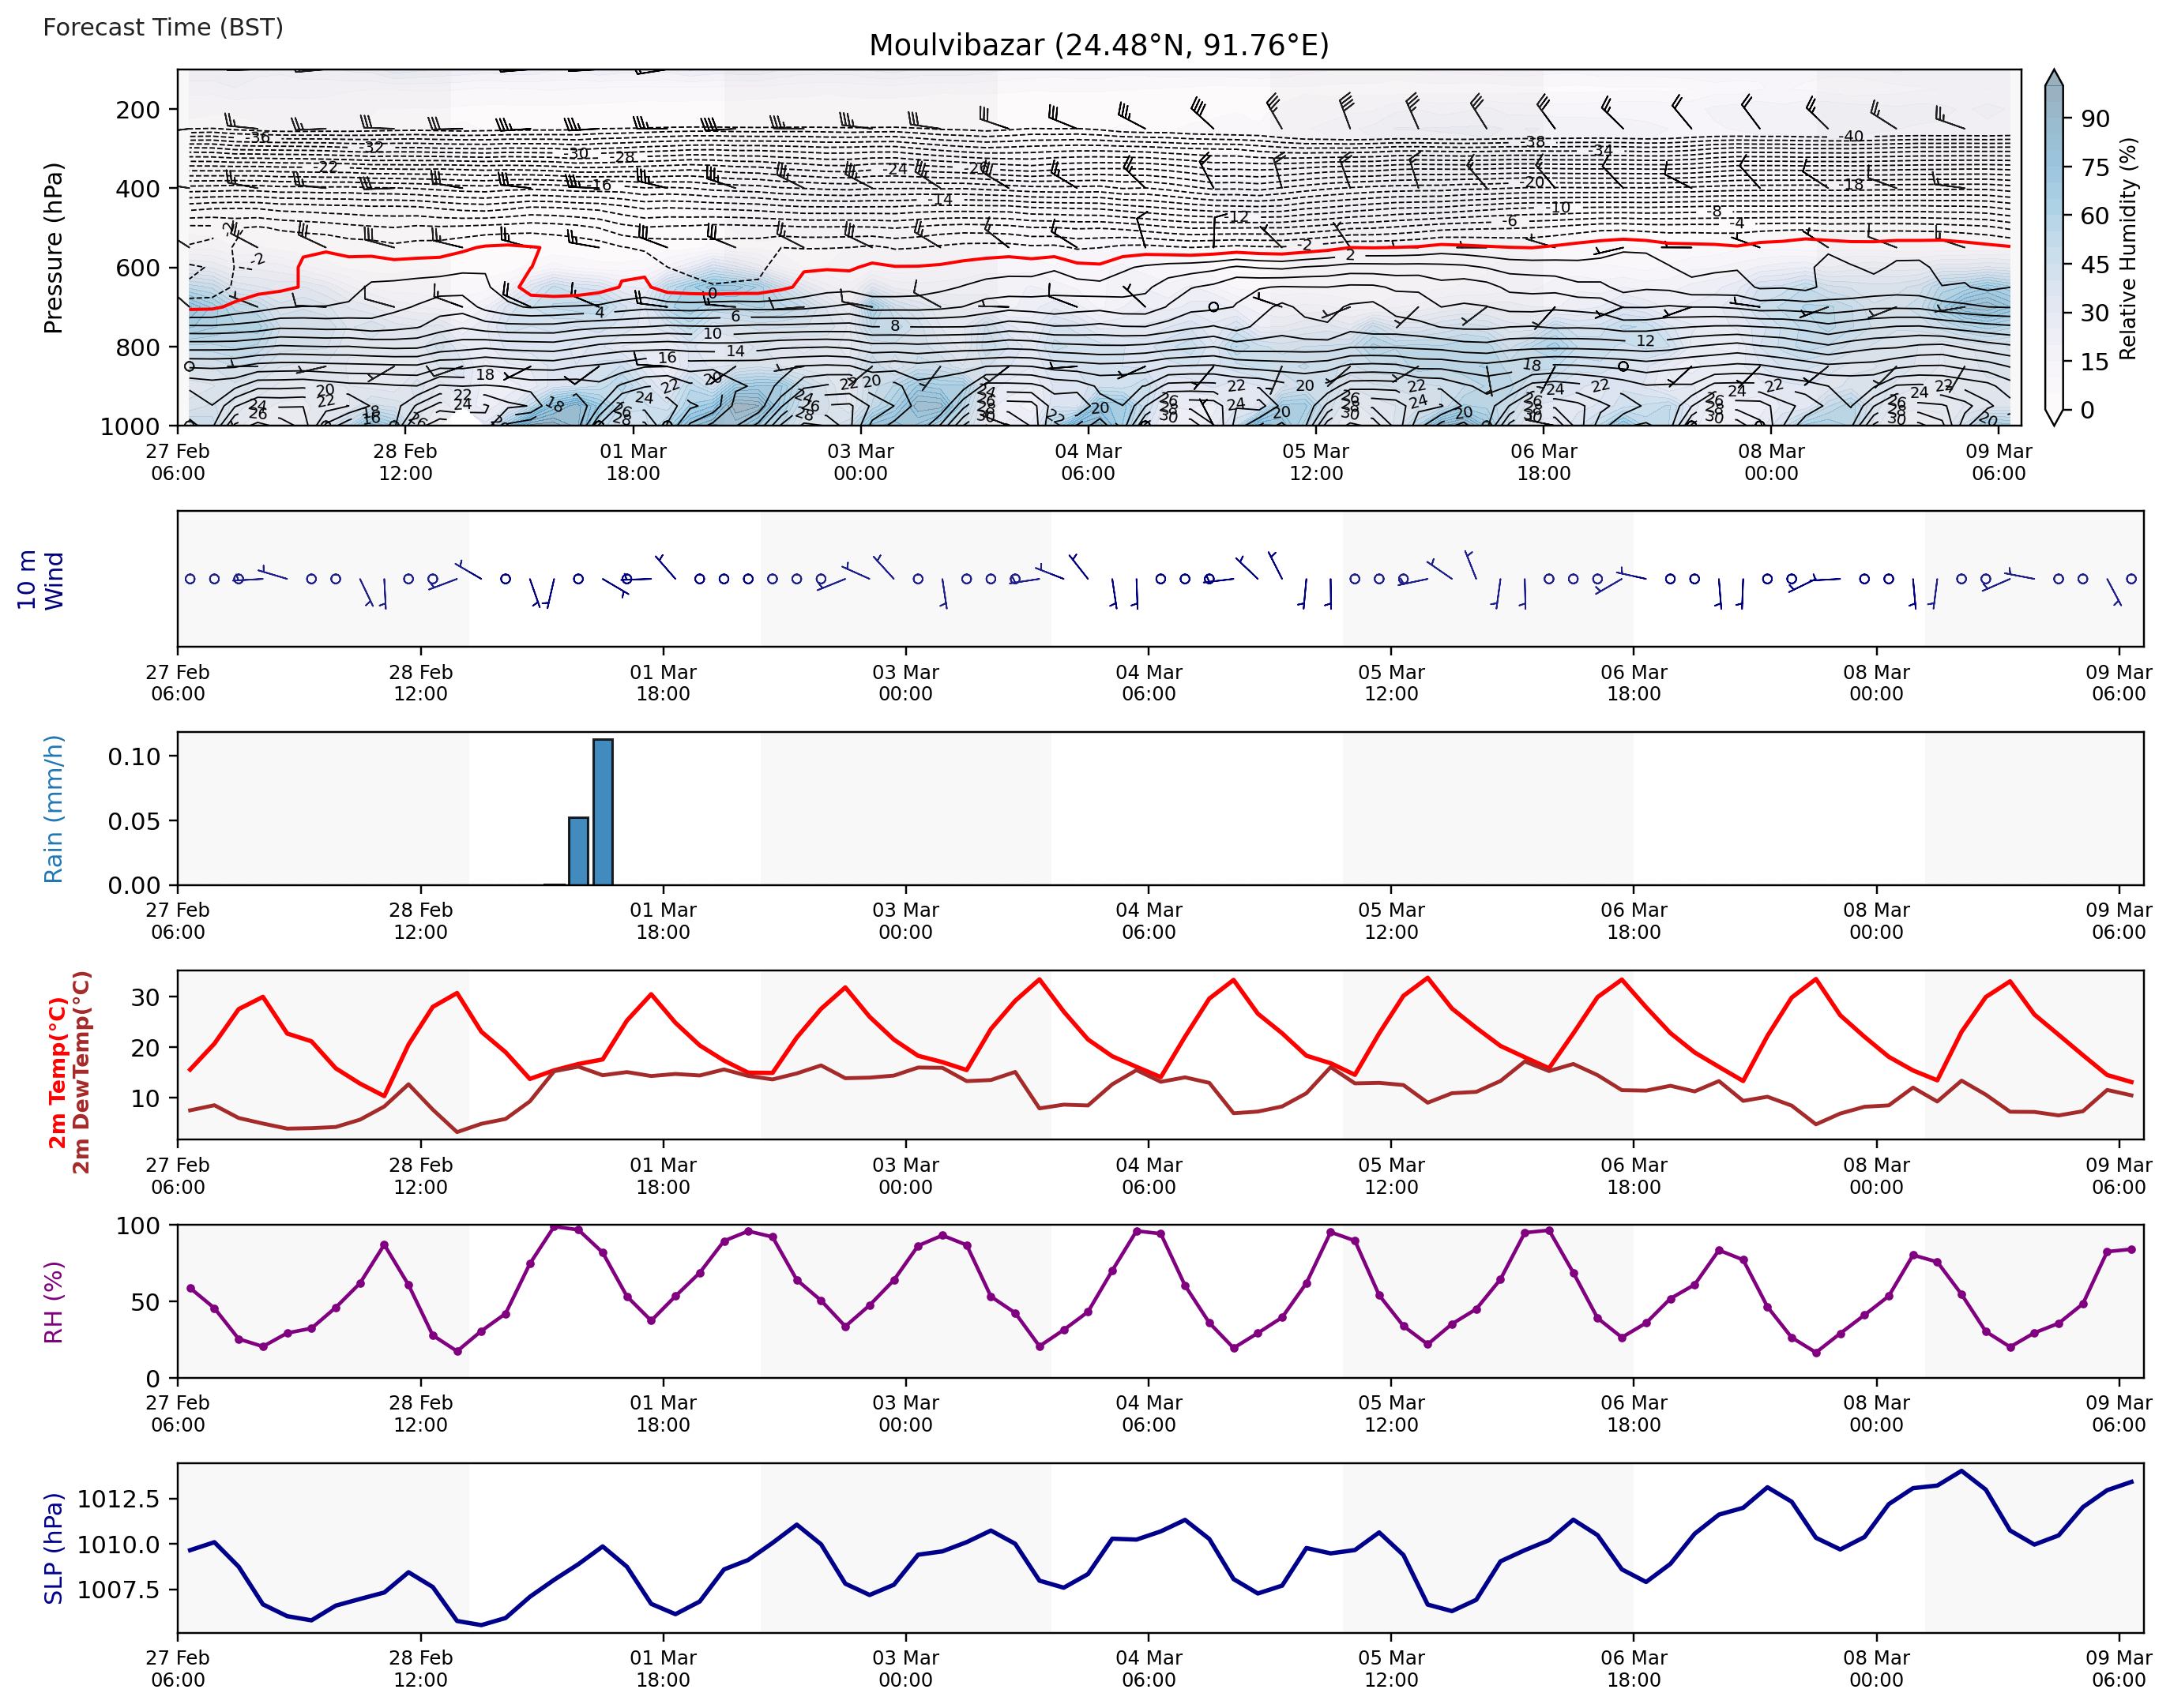Click the 2m DewTemp(°C) axis label

pyautogui.click(x=81, y=1072)
